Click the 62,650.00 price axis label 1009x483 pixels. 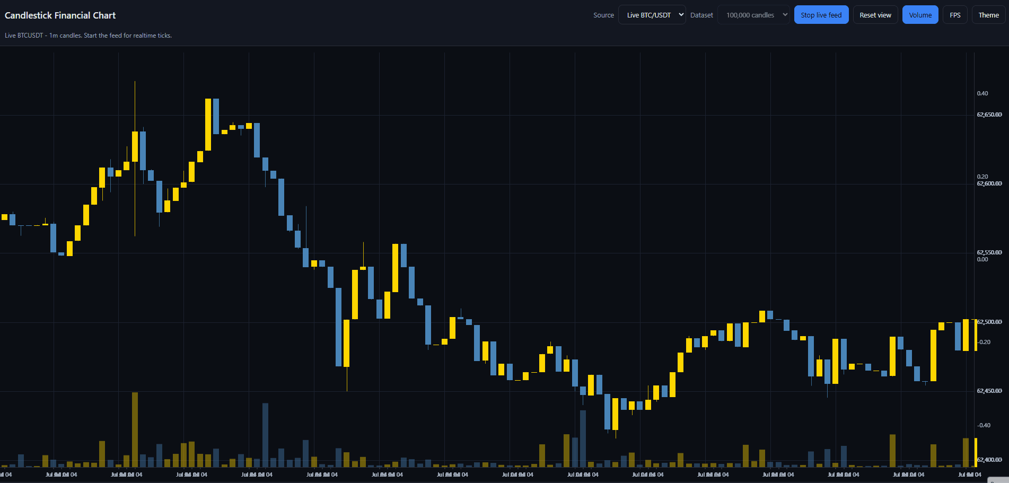989,115
